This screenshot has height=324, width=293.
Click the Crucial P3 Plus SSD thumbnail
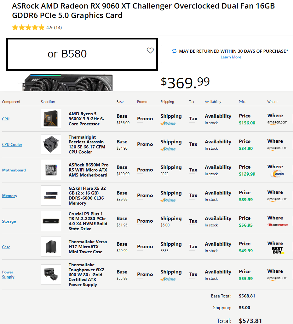click(x=51, y=221)
